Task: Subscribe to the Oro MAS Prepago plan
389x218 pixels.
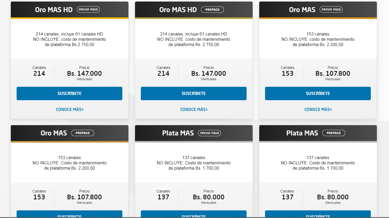Action: pos(69,214)
